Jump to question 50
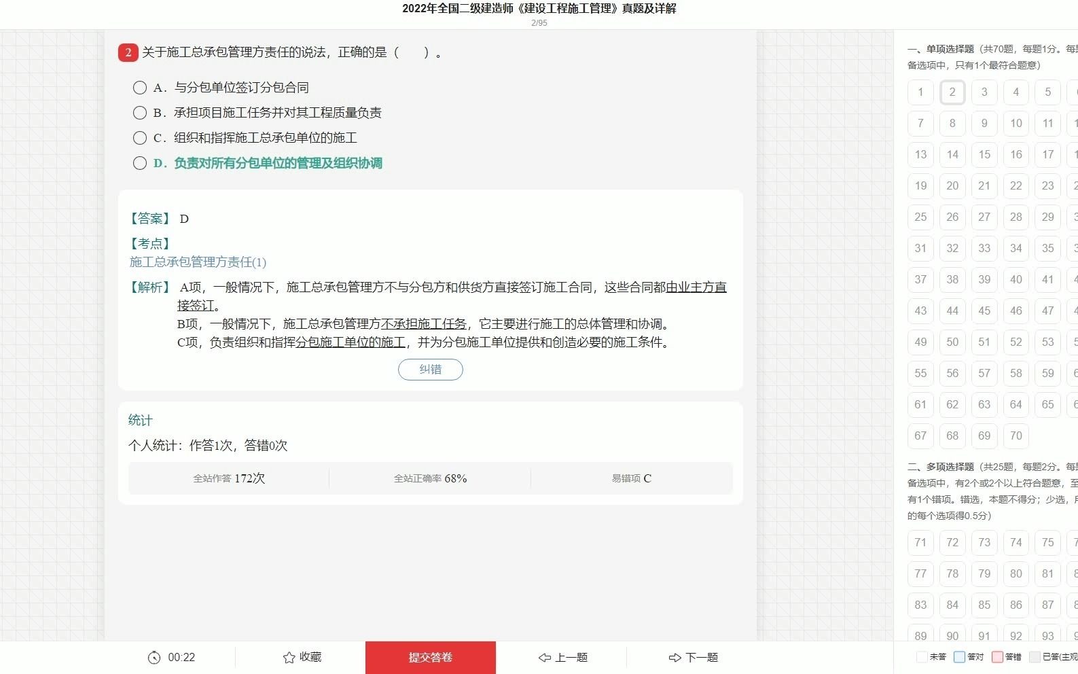Viewport: 1078px width, 674px height. [x=952, y=342]
